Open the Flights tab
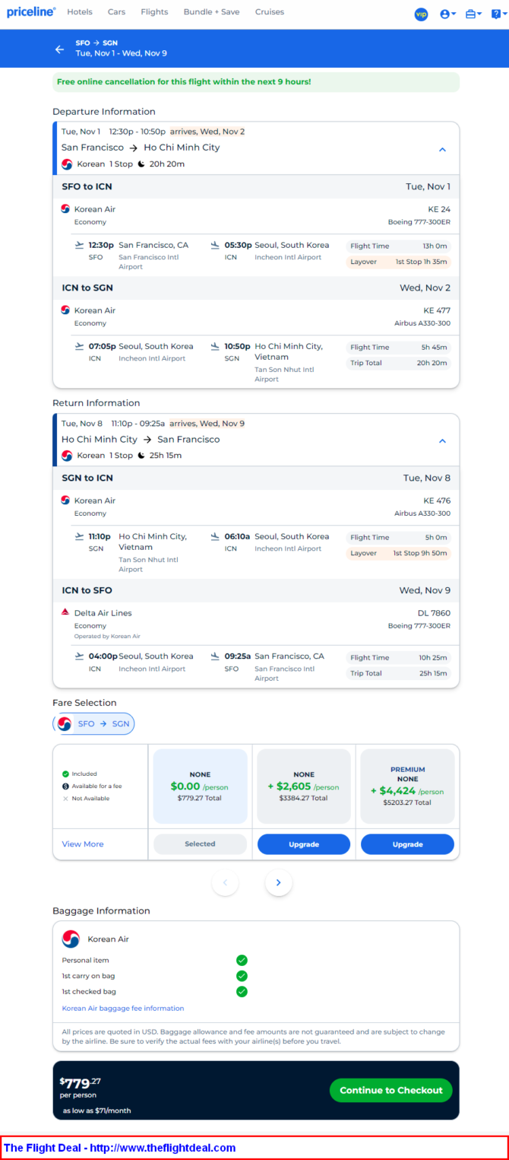 154,12
